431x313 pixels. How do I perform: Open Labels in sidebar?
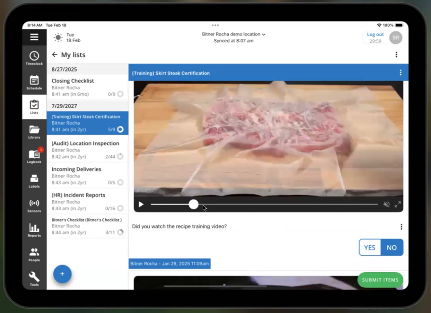[34, 181]
